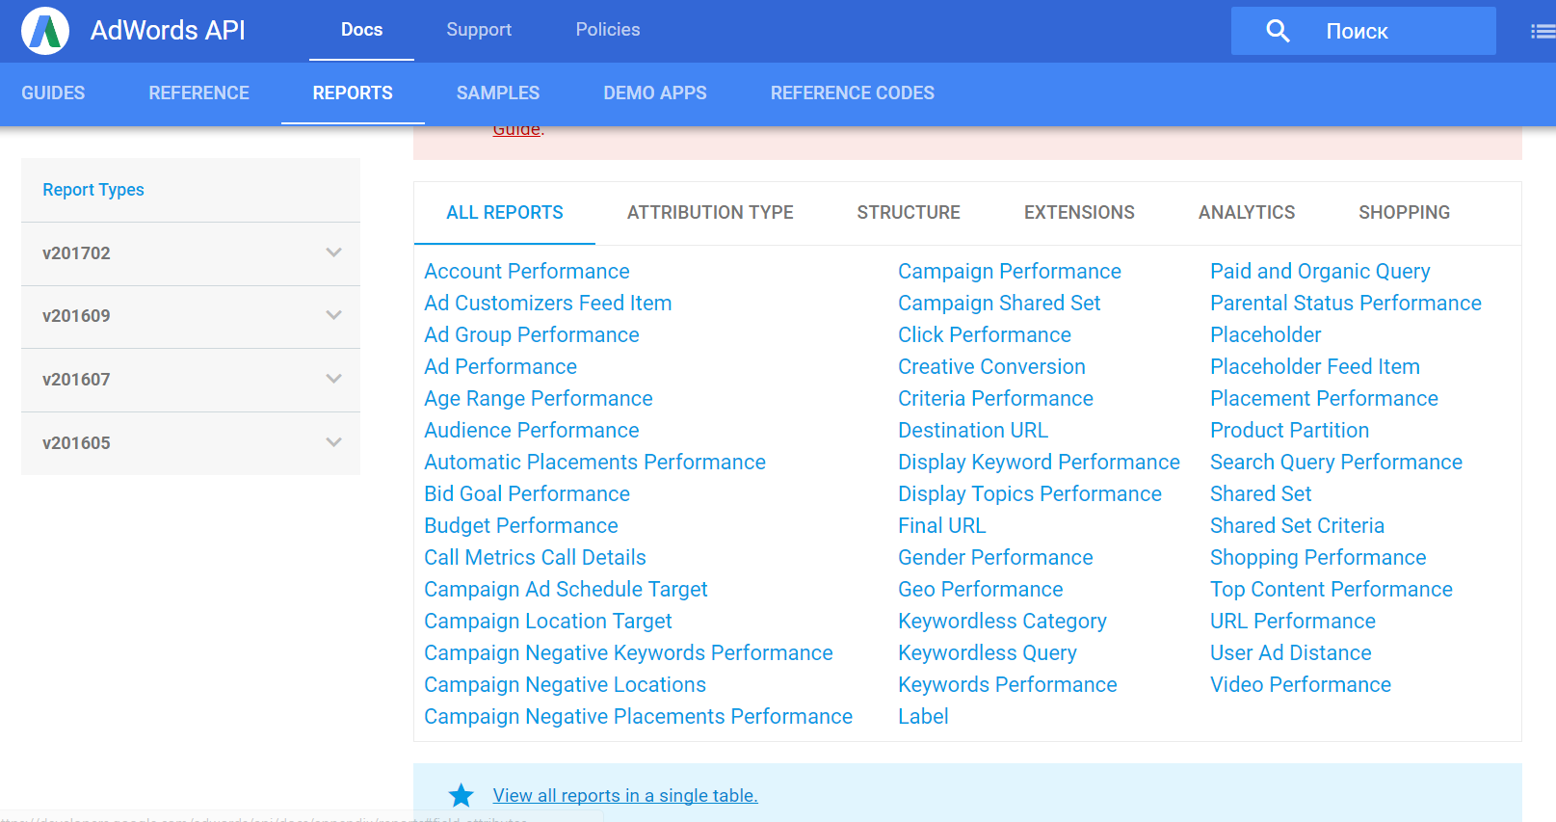Expand the v201607 section
Viewport: 1556px width, 822px height.
333,380
